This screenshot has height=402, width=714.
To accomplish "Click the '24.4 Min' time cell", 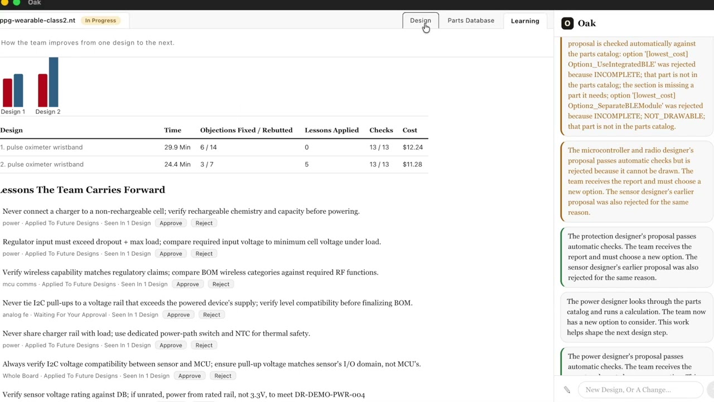I will (177, 165).
